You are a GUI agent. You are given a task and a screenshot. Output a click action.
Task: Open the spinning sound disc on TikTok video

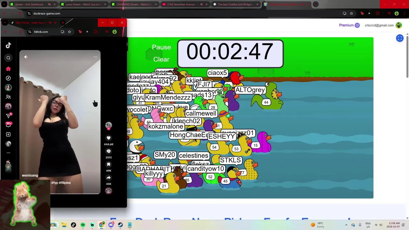pyautogui.click(x=109, y=191)
